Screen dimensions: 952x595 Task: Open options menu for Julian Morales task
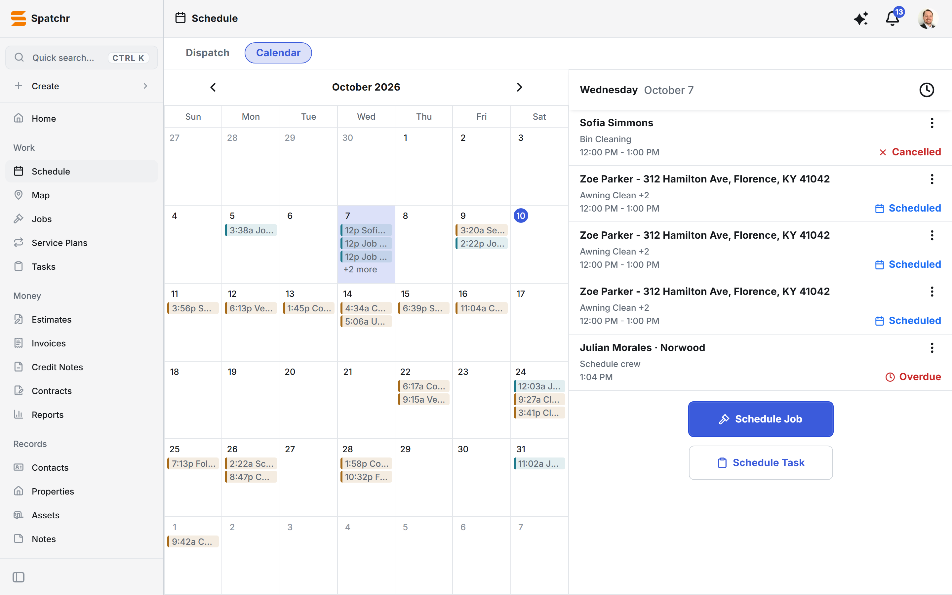click(932, 348)
